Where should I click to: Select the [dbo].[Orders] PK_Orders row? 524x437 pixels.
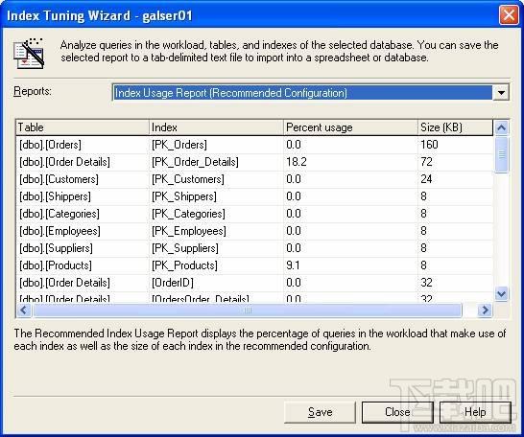[x=254, y=145]
